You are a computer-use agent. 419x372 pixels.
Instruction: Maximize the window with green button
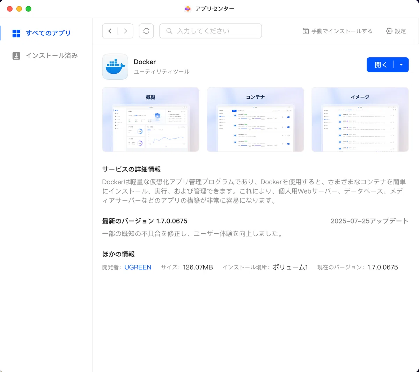(29, 9)
